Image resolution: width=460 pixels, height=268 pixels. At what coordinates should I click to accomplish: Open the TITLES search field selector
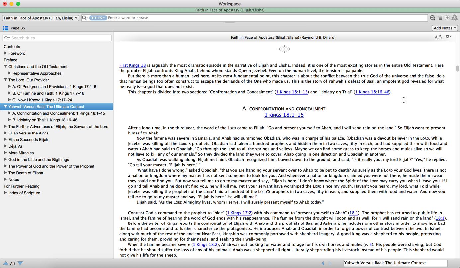coord(98,18)
